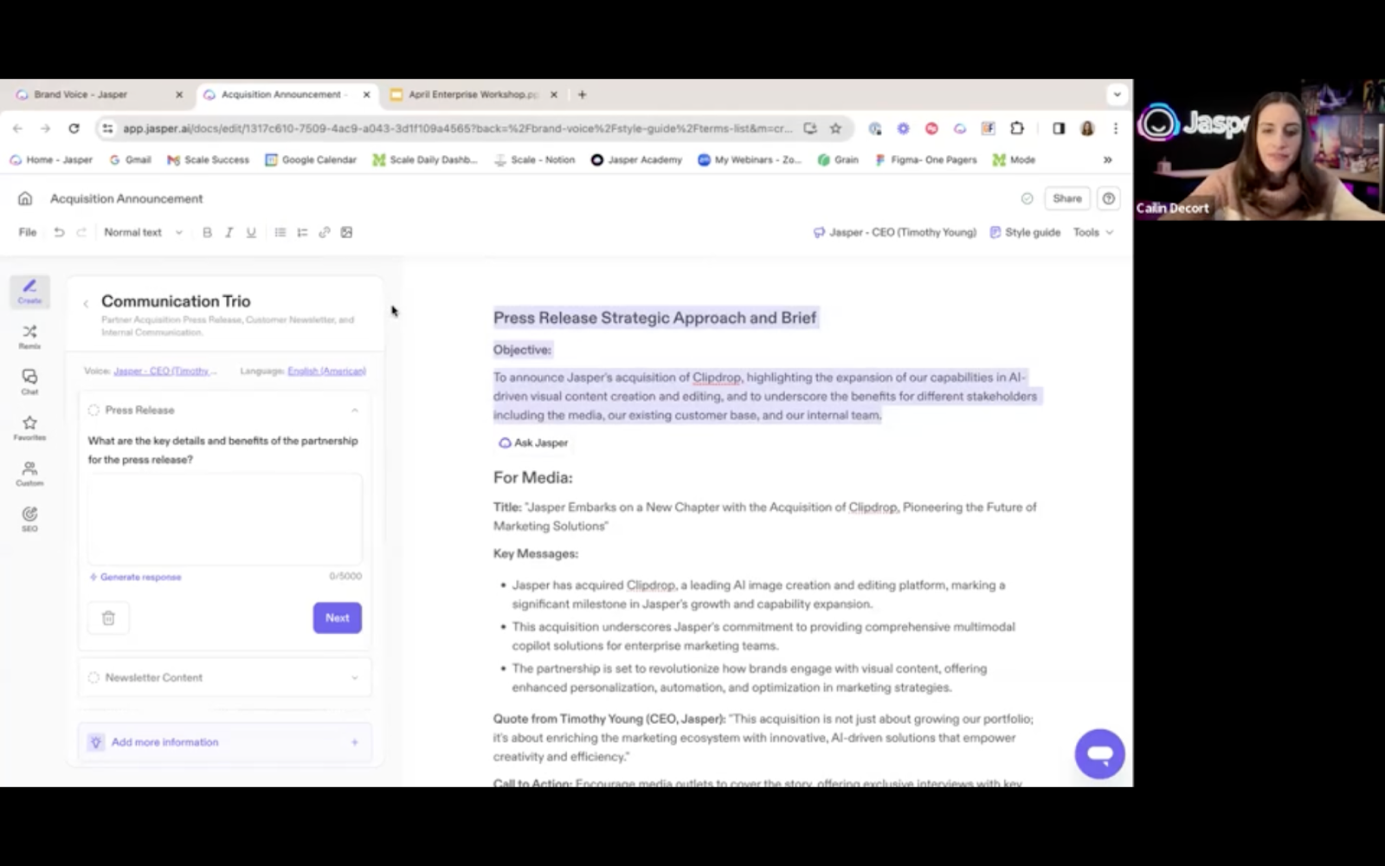Select brand voice Jasper - CEO (Timothy Young)
Viewport: 1385px width, 866px height.
coord(895,232)
